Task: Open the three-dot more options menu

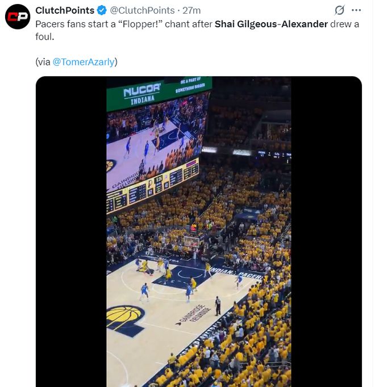Action: point(356,10)
